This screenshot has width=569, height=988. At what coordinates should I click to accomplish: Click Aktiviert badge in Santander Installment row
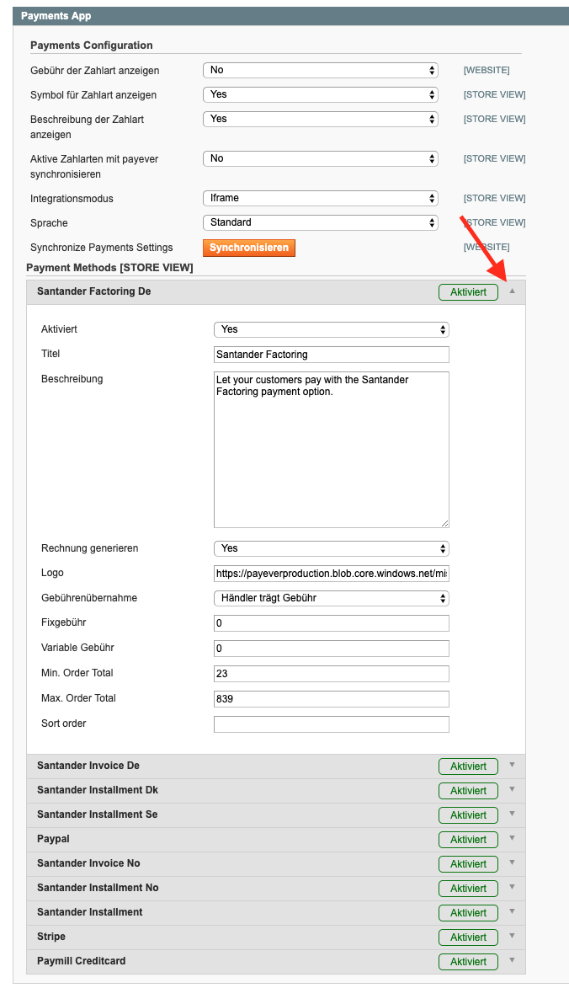tap(468, 912)
